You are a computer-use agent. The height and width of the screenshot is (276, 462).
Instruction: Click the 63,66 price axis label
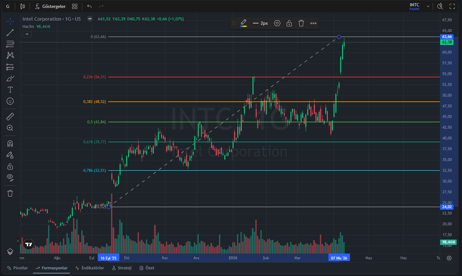pyautogui.click(x=447, y=37)
